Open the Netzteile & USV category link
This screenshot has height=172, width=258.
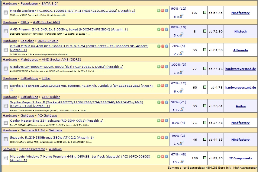tap(33, 130)
